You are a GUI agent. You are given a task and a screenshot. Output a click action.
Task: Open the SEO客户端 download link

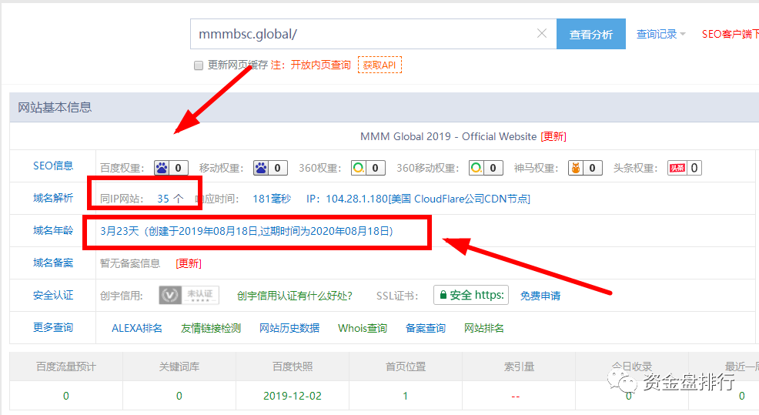pyautogui.click(x=730, y=34)
